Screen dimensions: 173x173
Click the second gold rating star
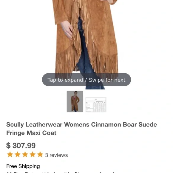(17, 155)
